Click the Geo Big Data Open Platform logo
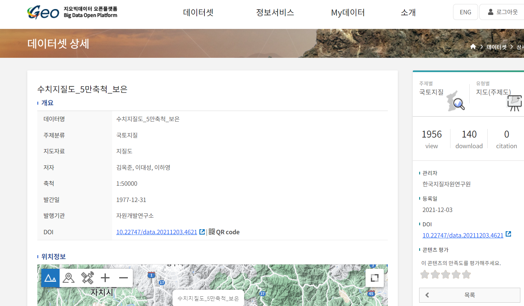This screenshot has height=306, width=524. tap(72, 12)
